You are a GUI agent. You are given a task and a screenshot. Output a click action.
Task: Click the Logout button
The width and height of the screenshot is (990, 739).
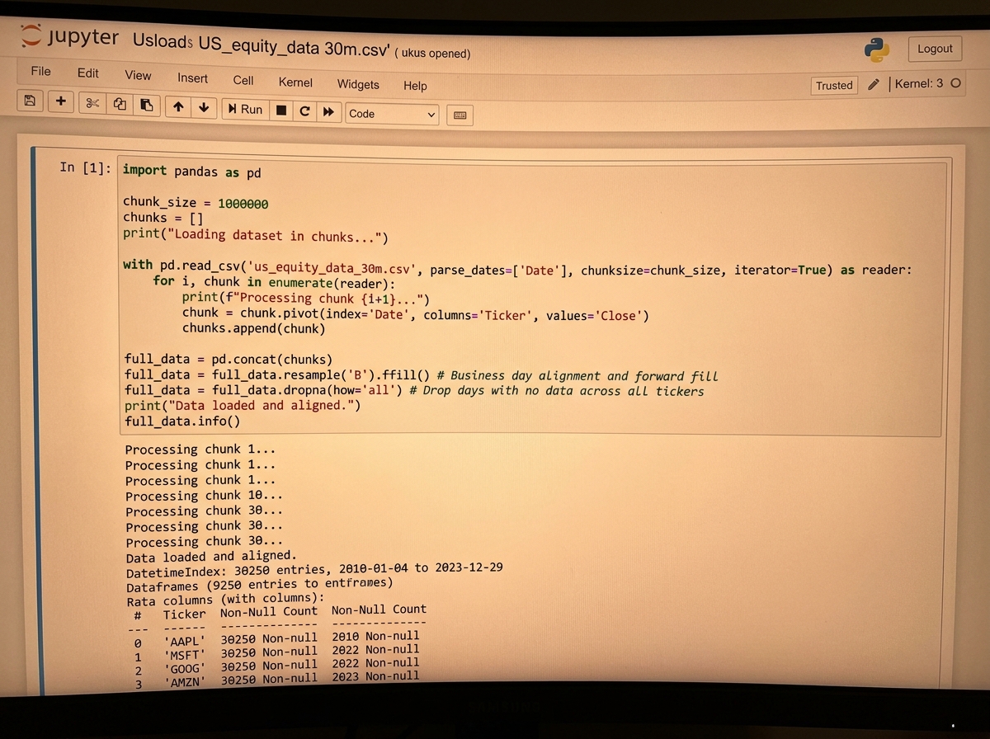[x=935, y=49]
